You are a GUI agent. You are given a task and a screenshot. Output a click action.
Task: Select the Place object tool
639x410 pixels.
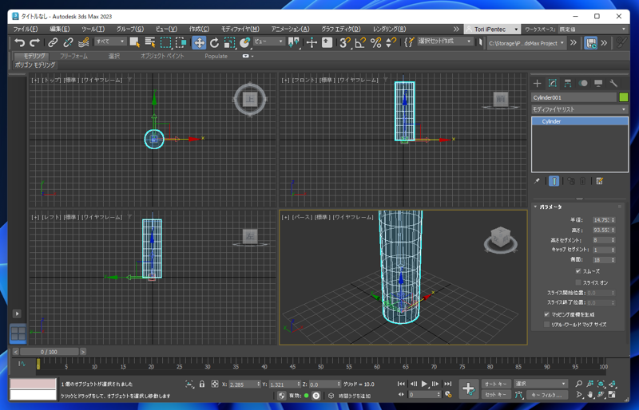245,42
